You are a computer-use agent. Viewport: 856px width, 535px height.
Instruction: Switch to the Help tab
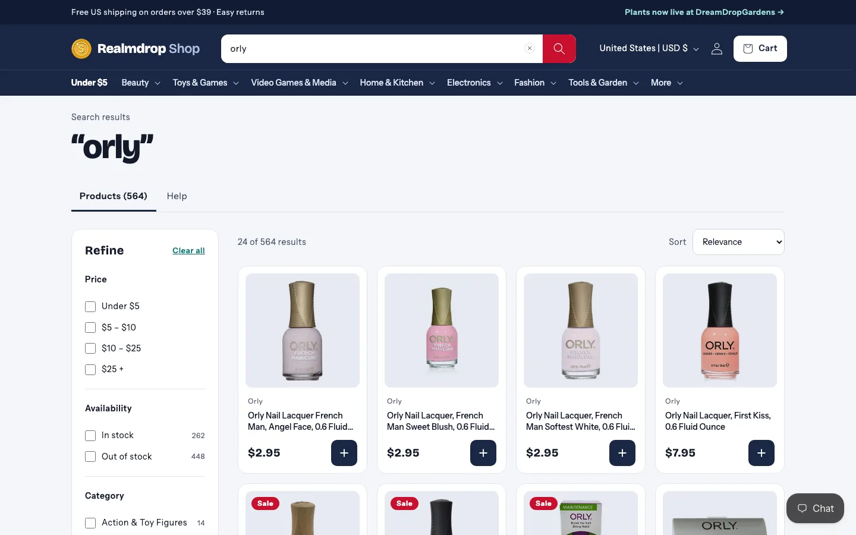coord(177,196)
